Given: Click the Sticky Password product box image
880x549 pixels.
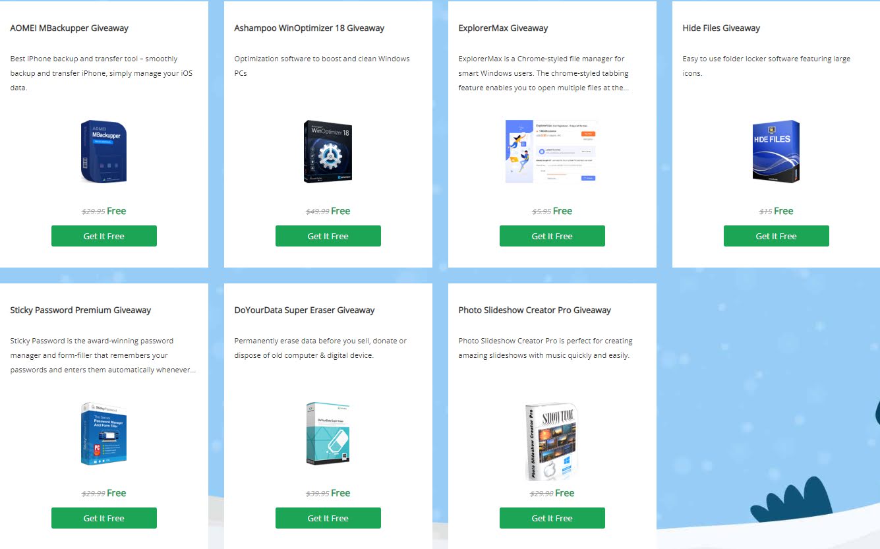Looking at the screenshot, I should 103,434.
